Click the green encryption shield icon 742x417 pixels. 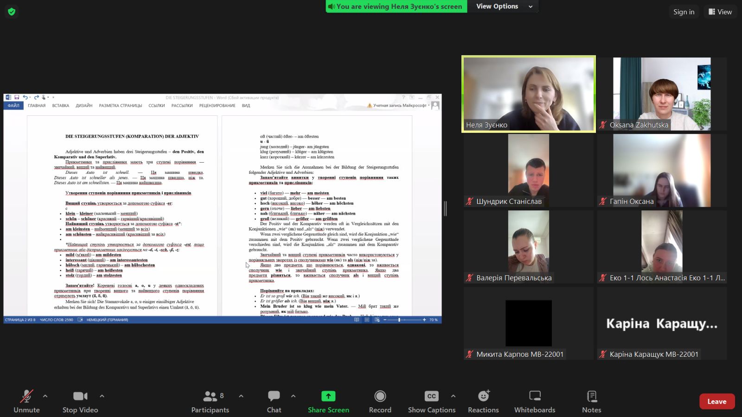pos(12,12)
